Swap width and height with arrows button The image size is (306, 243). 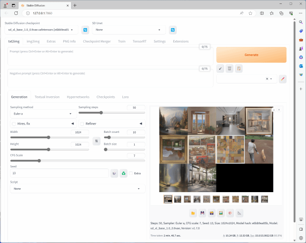tap(96, 141)
